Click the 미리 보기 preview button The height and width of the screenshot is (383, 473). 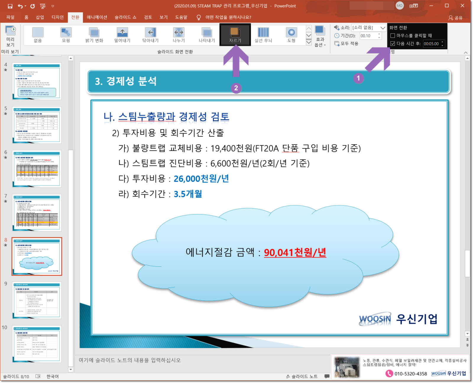pyautogui.click(x=10, y=37)
